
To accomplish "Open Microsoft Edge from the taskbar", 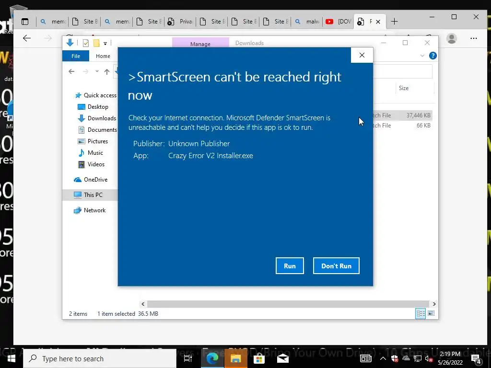I will point(212,358).
